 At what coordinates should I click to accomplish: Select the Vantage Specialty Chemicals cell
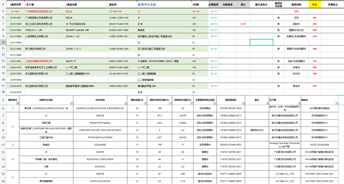[284, 145]
